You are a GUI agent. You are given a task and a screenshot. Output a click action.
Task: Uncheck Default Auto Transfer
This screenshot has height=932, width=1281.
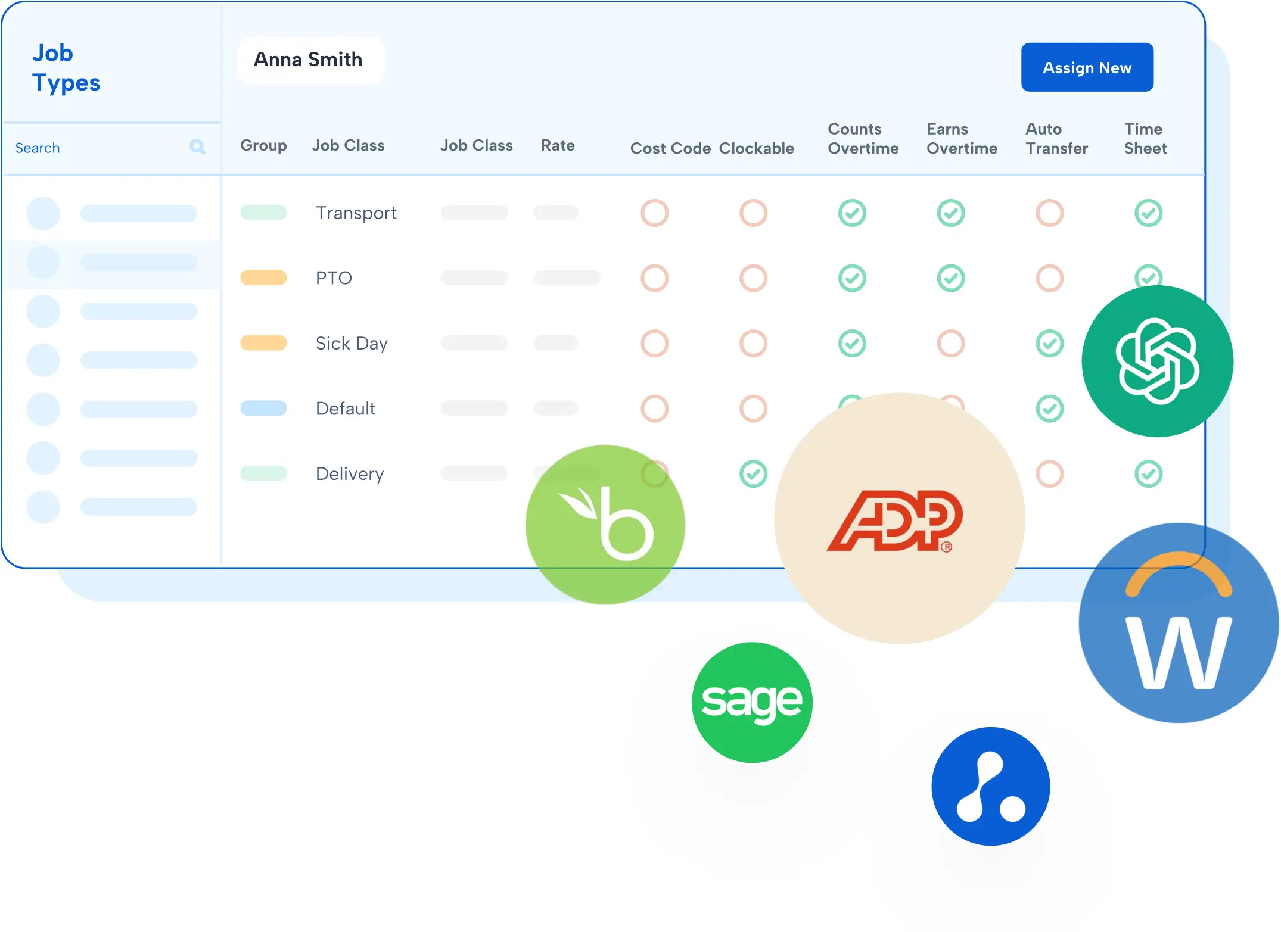1050,409
